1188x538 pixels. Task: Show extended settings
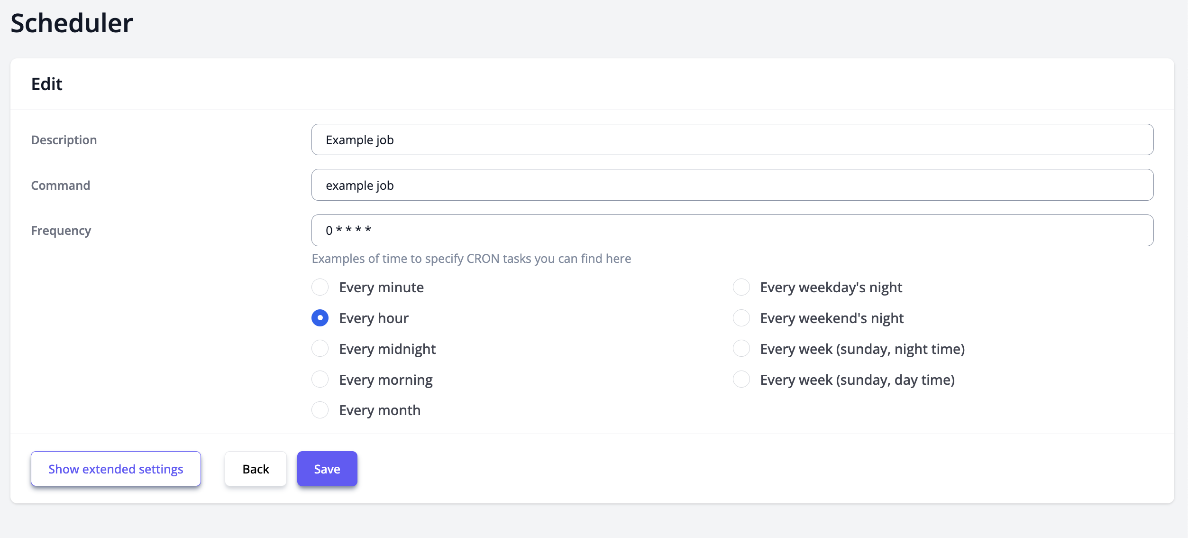pyautogui.click(x=116, y=469)
